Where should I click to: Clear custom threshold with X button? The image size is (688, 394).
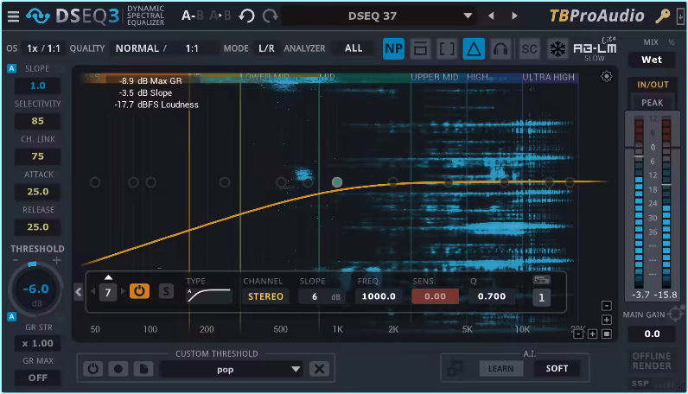coord(320,369)
